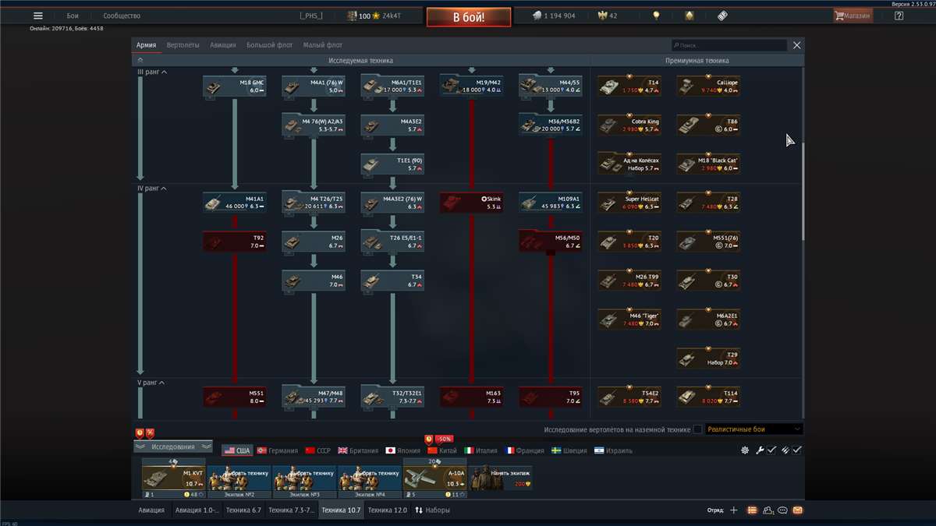936x526 pixels.
Task: Collapse the Исследования panel
Action: (172, 447)
